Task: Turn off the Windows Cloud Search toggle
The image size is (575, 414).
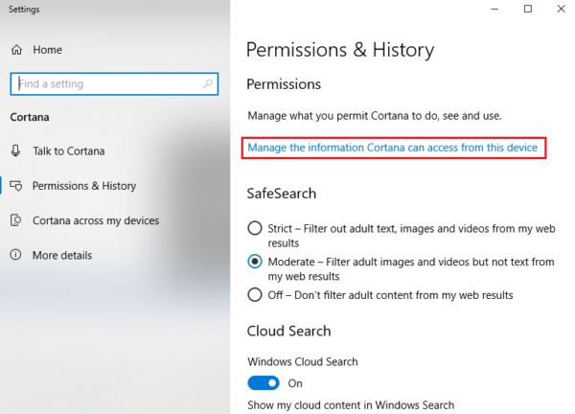Action: point(264,383)
